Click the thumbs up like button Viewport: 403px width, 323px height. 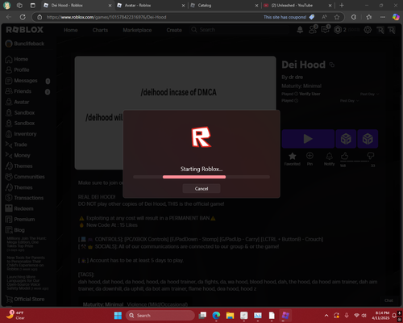pos(344,156)
